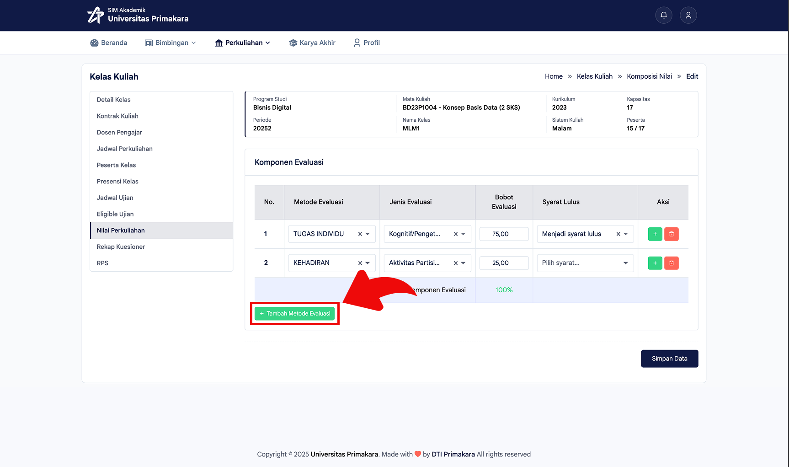Click the MLM1 class name value
Screen dimensions: 789x467
(x=411, y=129)
